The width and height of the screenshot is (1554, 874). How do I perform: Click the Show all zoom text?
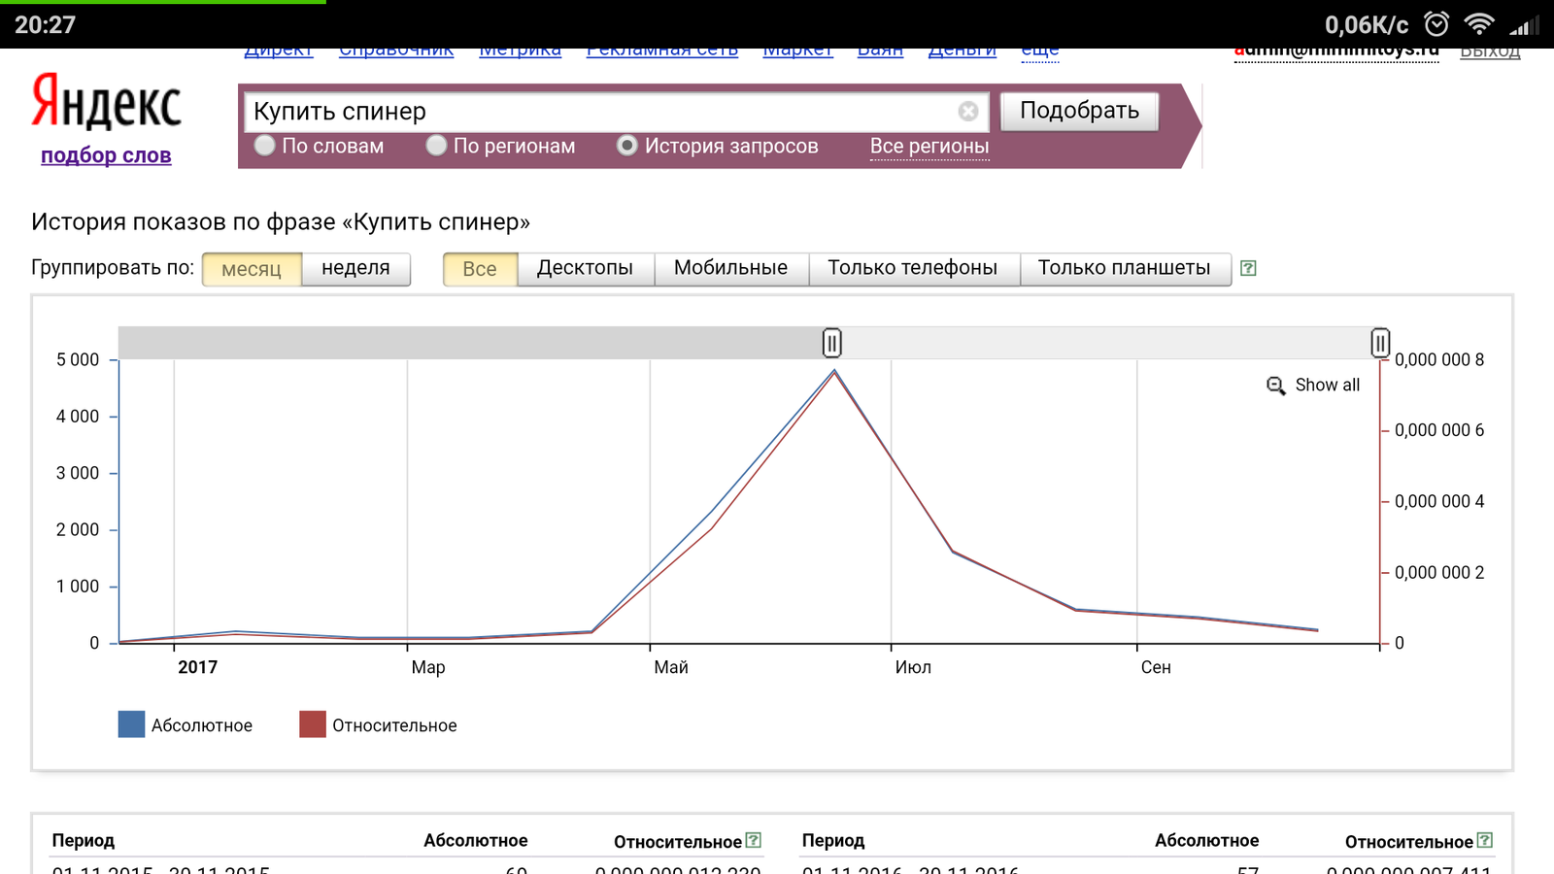[1327, 386]
